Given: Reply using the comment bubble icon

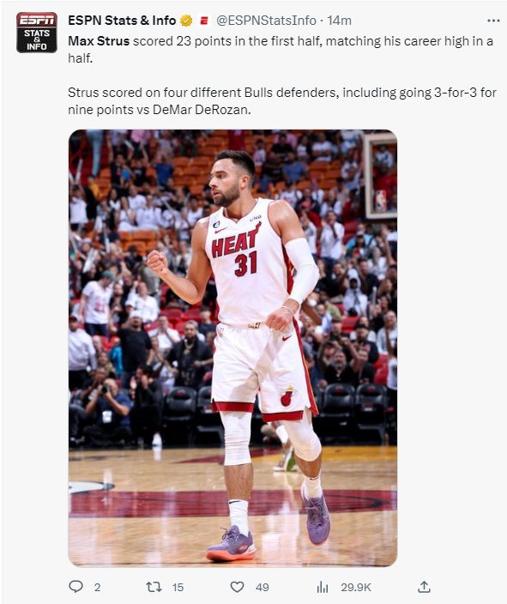Looking at the screenshot, I should click(75, 587).
